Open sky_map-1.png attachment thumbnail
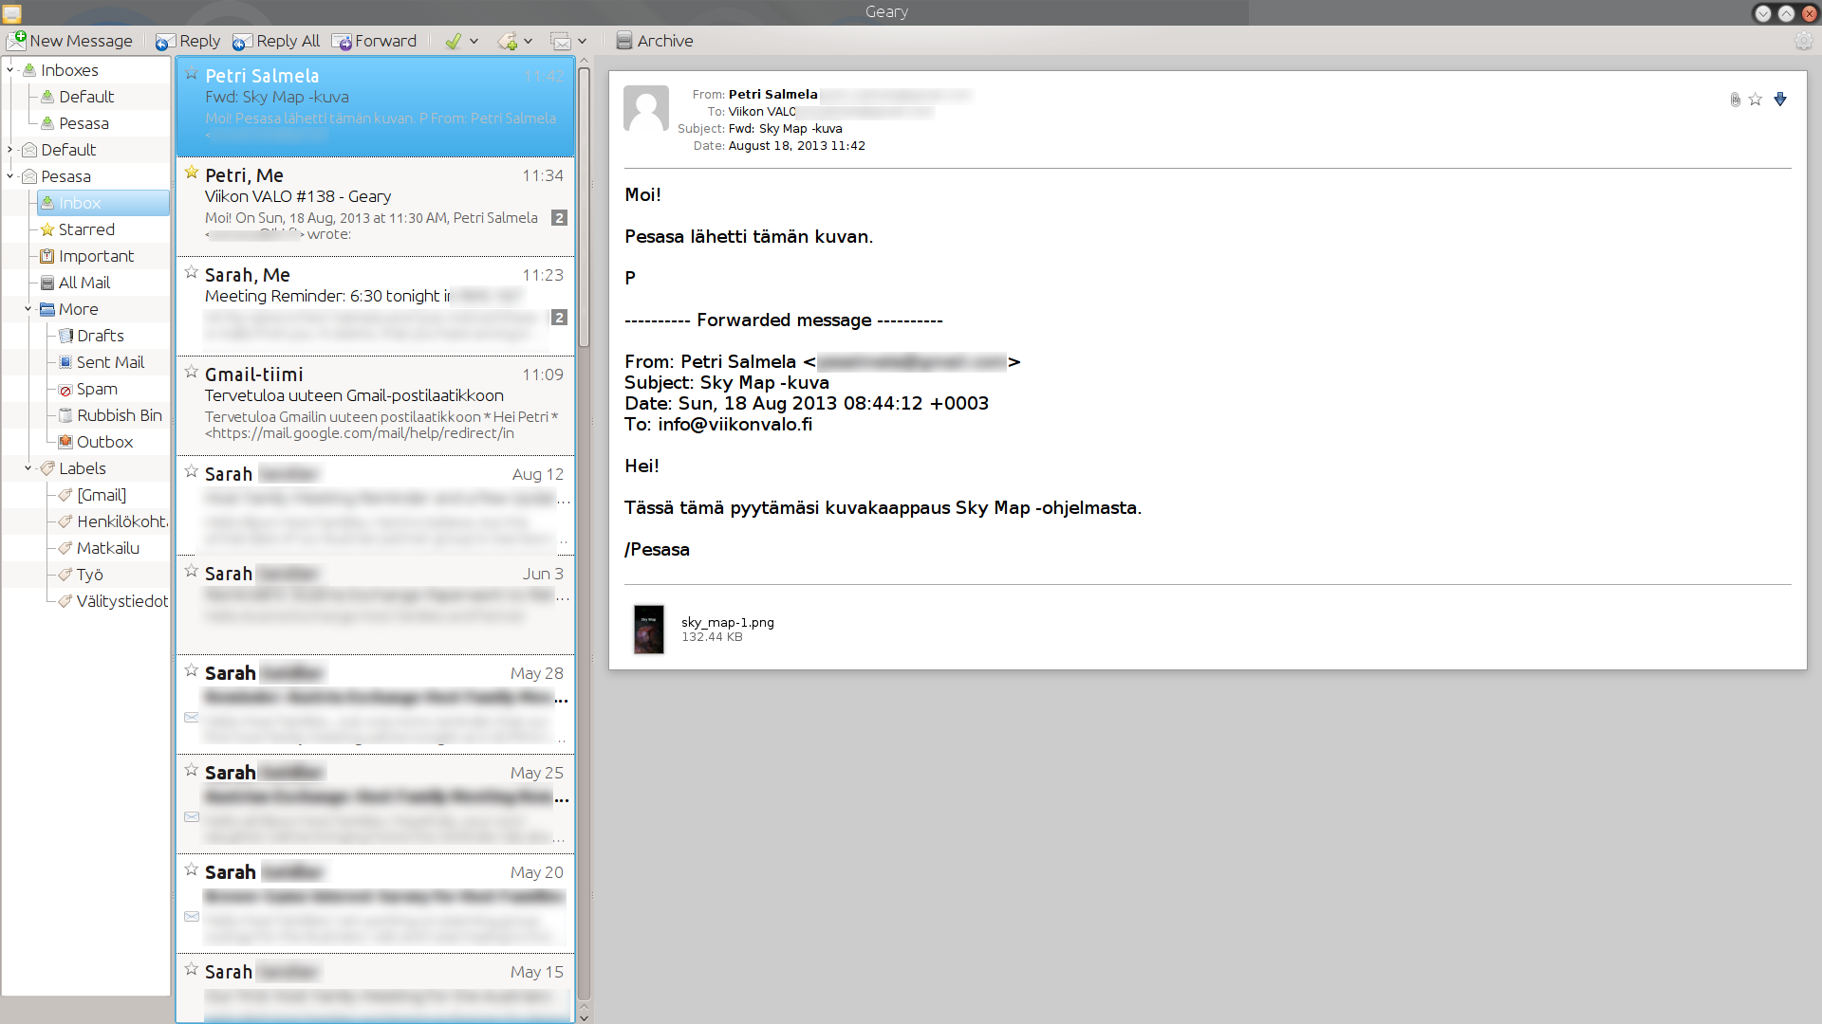Image resolution: width=1822 pixels, height=1024 pixels. click(x=649, y=630)
